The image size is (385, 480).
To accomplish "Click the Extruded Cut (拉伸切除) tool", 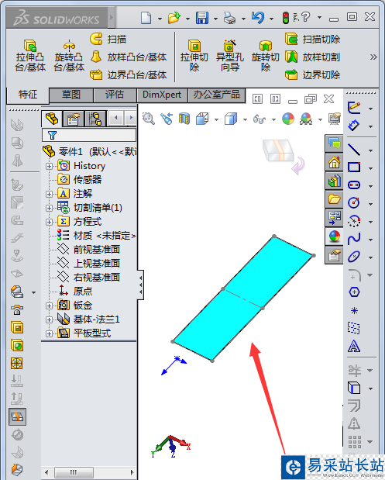I will [x=194, y=55].
